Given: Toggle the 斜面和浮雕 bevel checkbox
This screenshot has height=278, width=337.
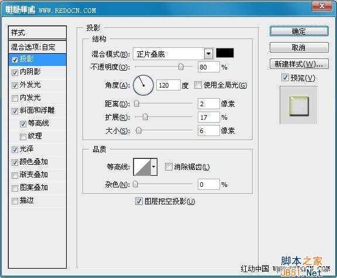Looking at the screenshot, I should [15, 111].
